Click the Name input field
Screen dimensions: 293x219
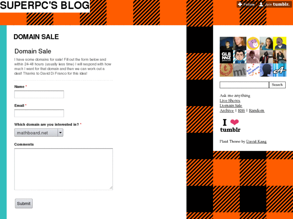(39, 94)
